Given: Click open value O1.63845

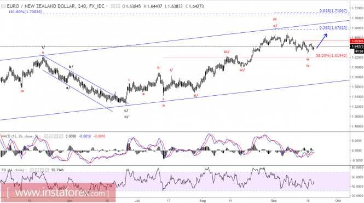Looking at the screenshot, I should pos(131,6).
